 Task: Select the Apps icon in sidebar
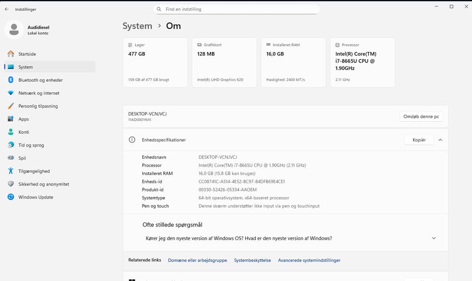(10, 119)
